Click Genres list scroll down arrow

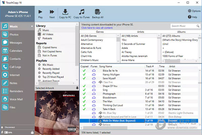(118, 61)
